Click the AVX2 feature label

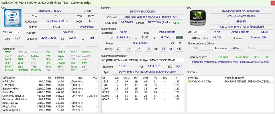[61, 56]
